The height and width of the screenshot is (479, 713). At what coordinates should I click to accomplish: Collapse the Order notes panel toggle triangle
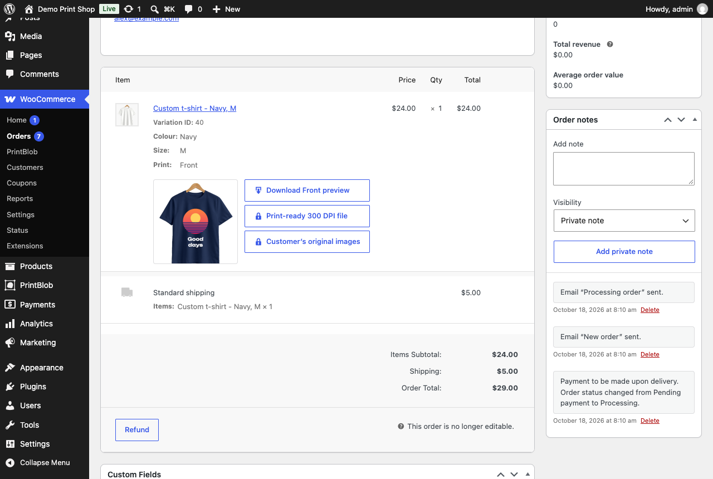[x=695, y=120]
